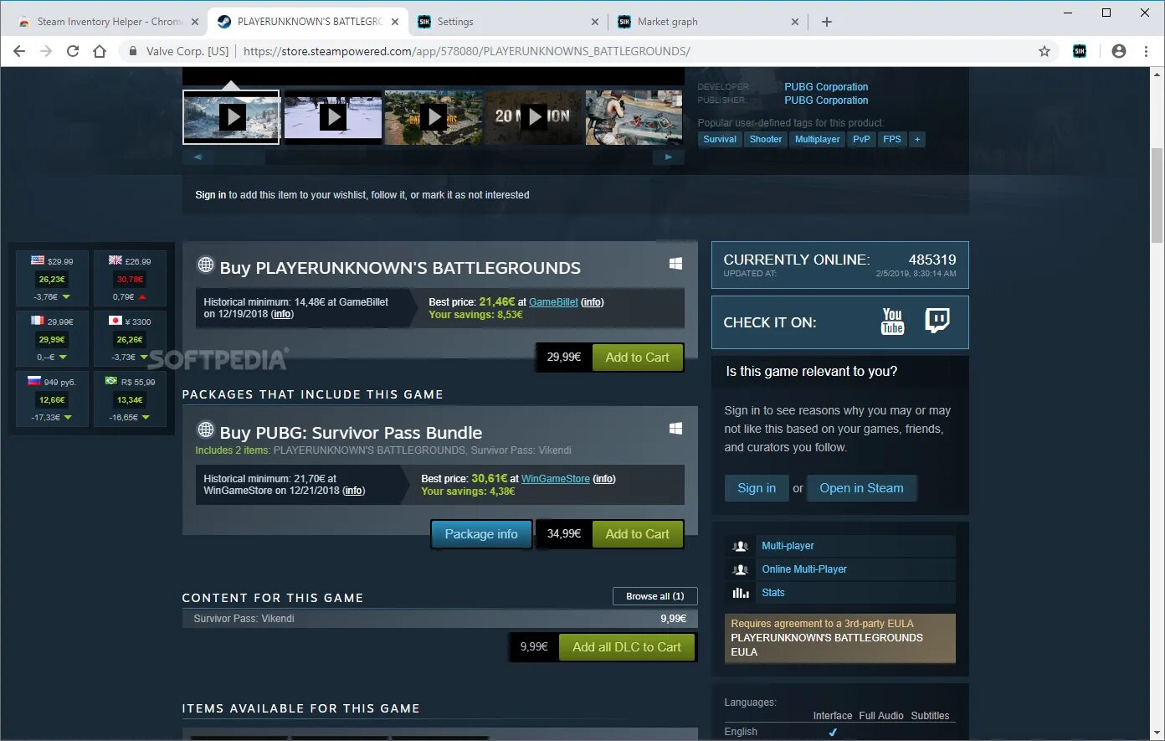1165x741 pixels.
Task: Open the Chrome three-dot menu
Action: point(1146,51)
